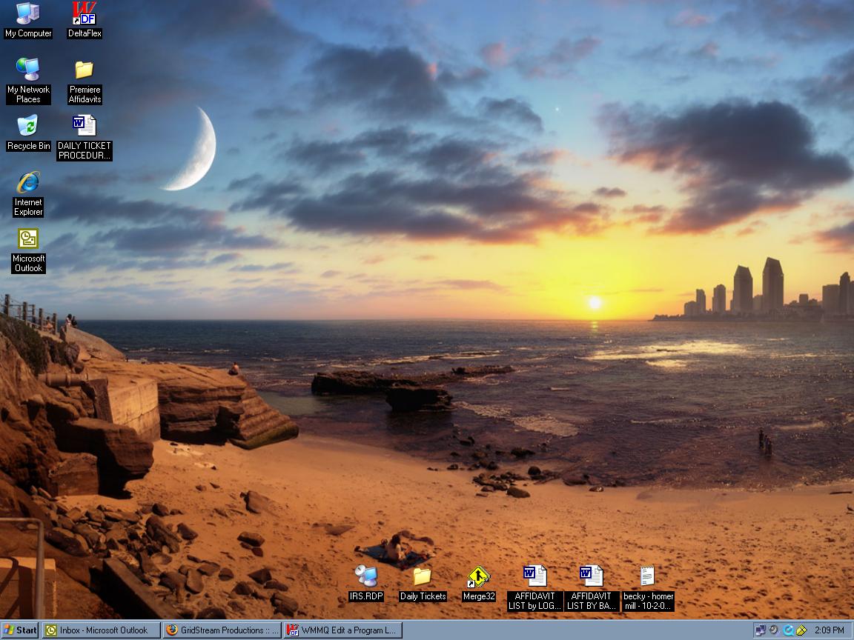Select the Daily Tickets folder
Image resolution: width=854 pixels, height=640 pixels.
point(423,577)
